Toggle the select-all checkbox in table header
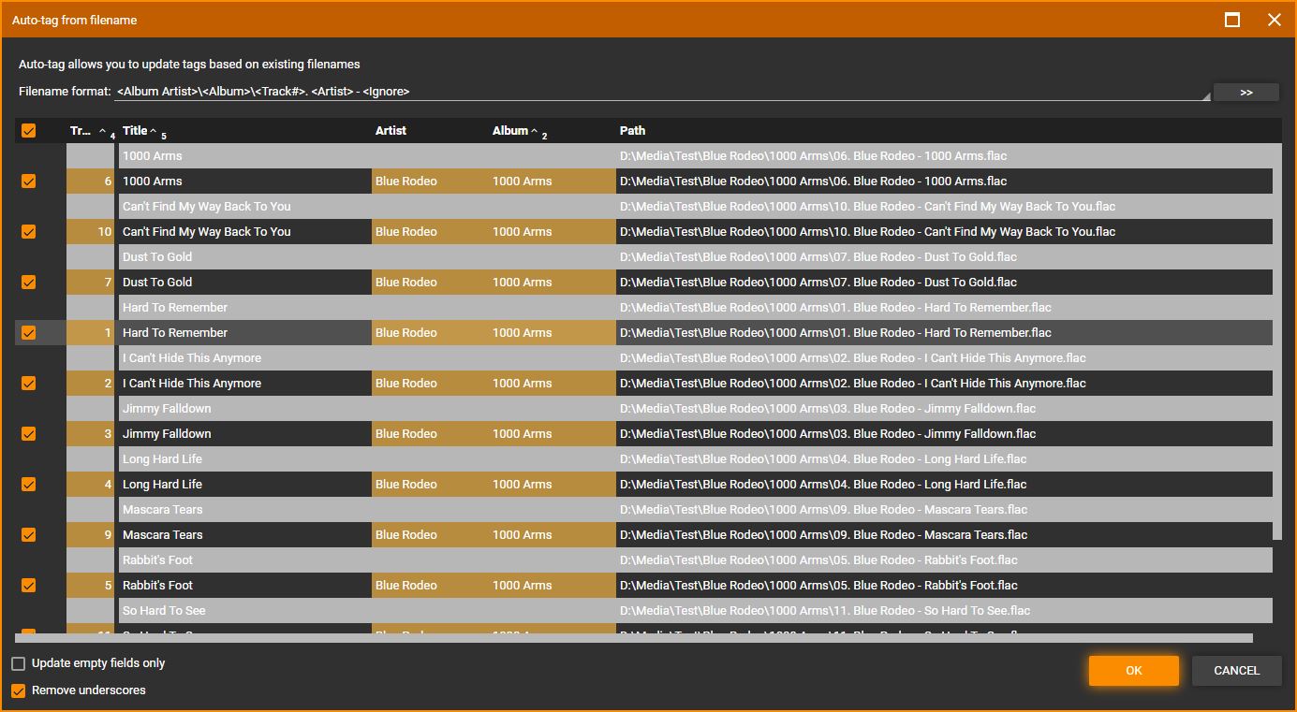This screenshot has width=1297, height=712. [x=29, y=131]
